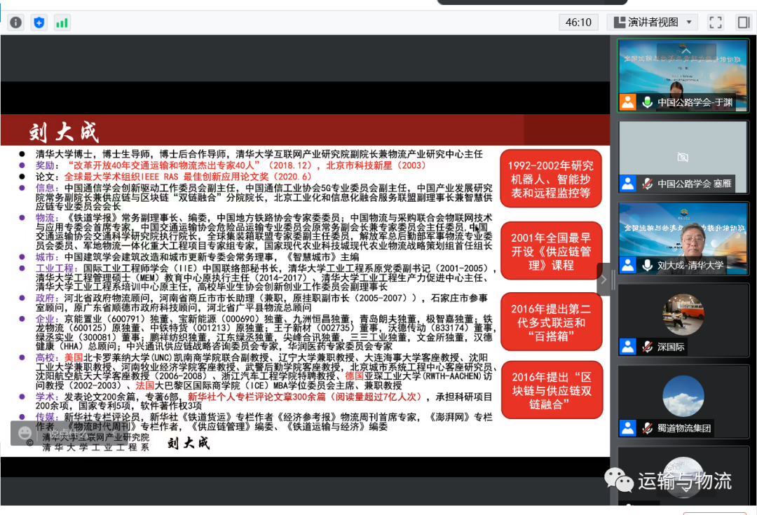
Task: Click avatar icon of 蜀道物流集团
Action: (627, 428)
